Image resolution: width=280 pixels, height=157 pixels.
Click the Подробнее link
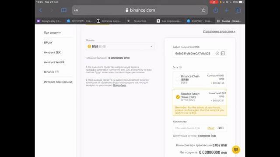tap(119, 85)
